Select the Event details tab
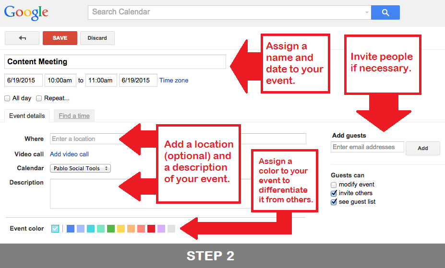 (27, 116)
